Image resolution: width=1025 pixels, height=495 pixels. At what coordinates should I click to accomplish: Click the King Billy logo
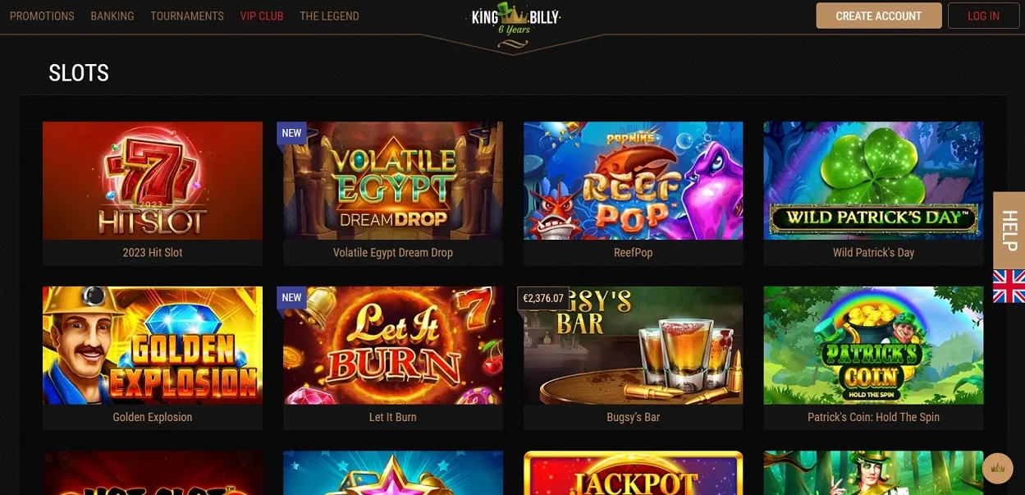click(515, 19)
